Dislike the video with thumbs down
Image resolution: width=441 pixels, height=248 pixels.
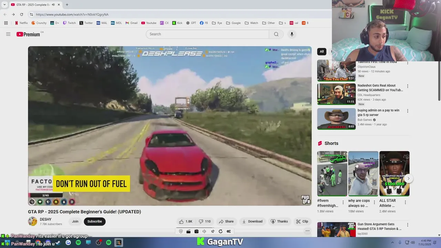coord(205,221)
